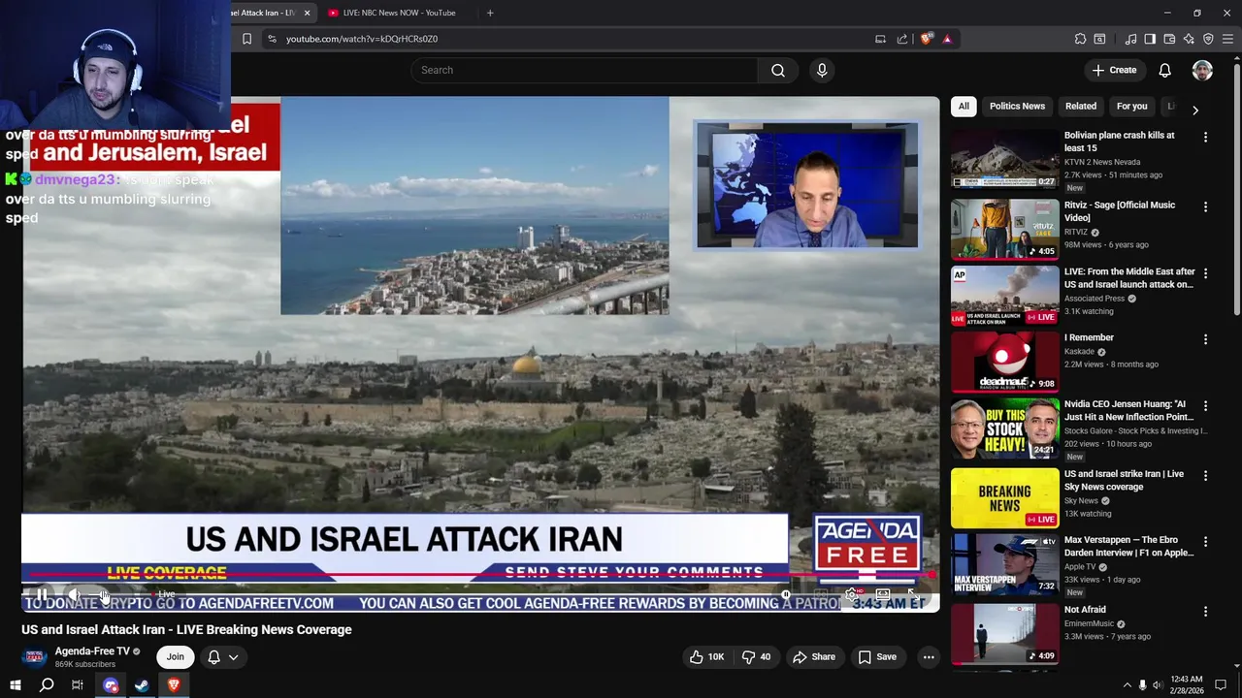Open browser extensions puzzle icon

tap(1080, 39)
